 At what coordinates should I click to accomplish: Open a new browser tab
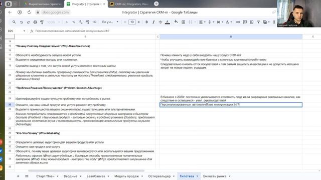pos(156,3)
